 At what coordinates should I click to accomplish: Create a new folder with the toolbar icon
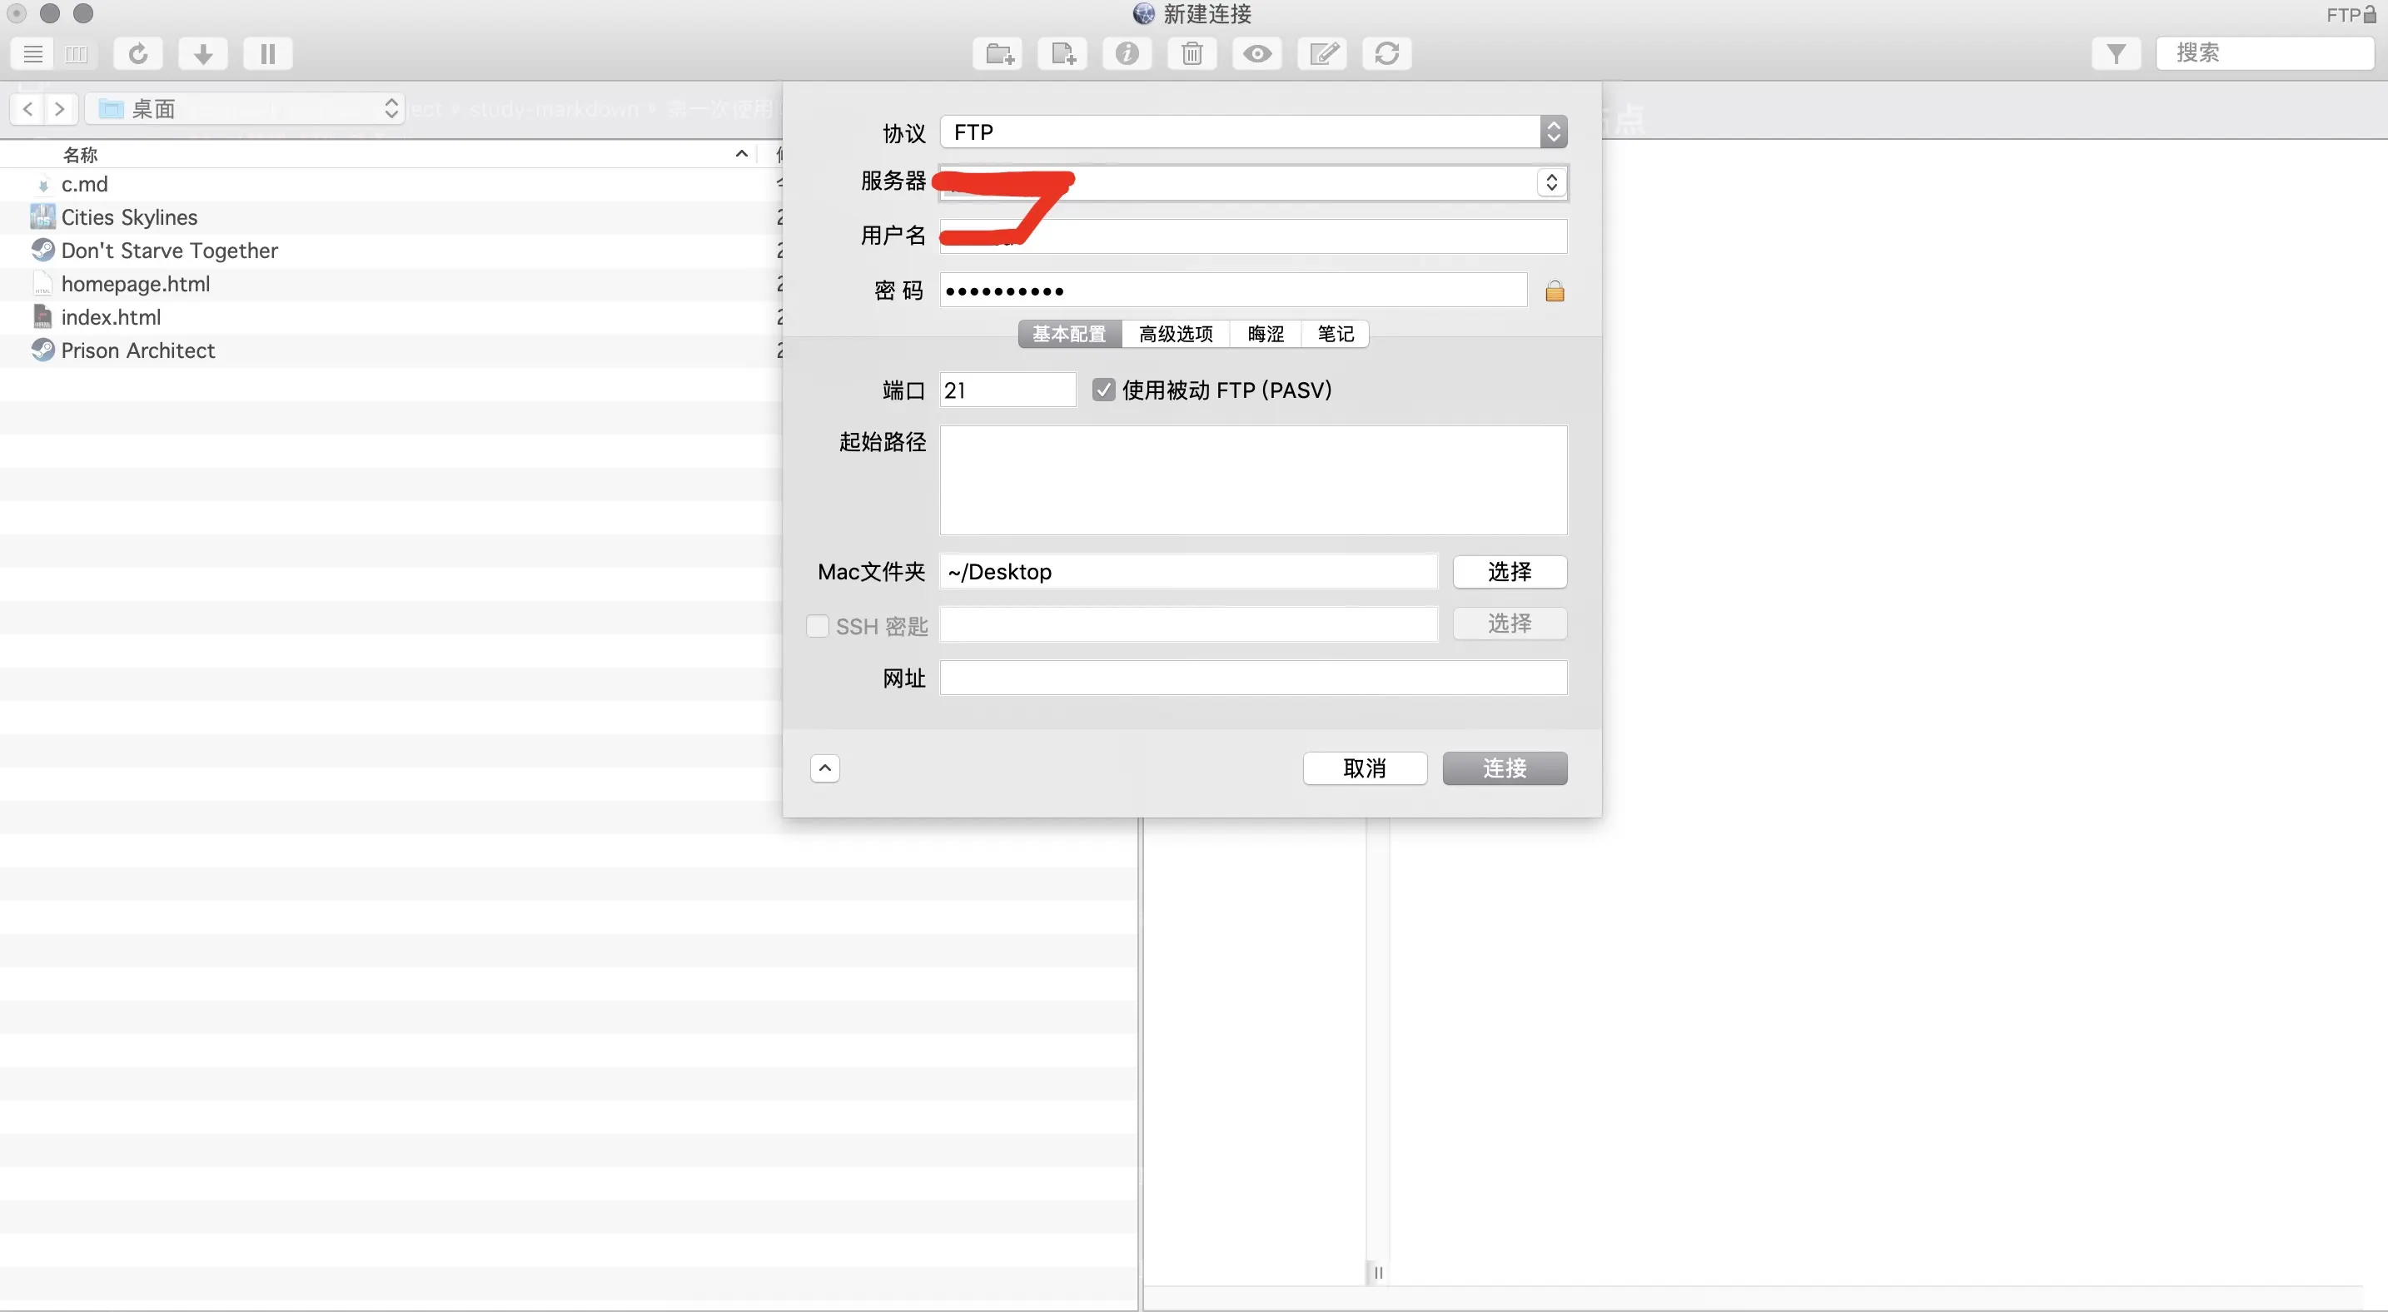pyautogui.click(x=997, y=54)
